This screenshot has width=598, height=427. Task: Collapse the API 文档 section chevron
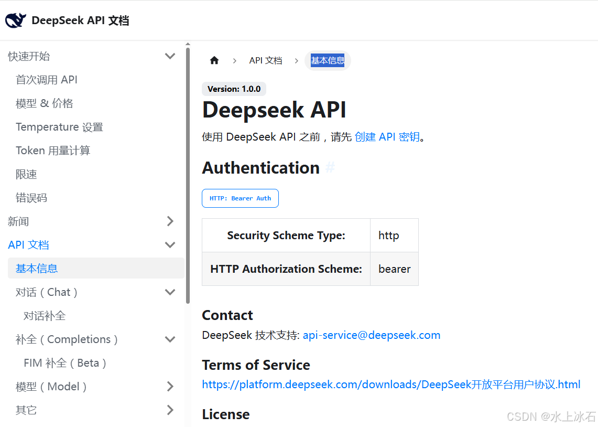pos(170,245)
